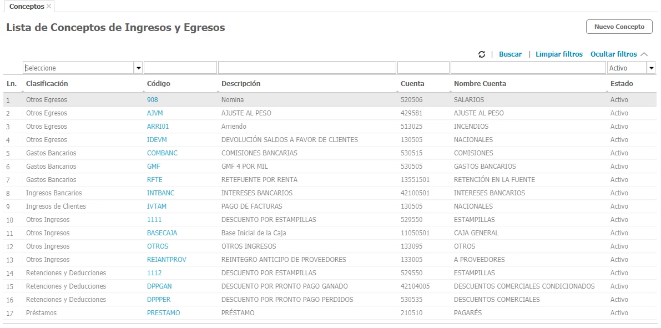Open the Clasificación filter dropdown

tap(138, 68)
